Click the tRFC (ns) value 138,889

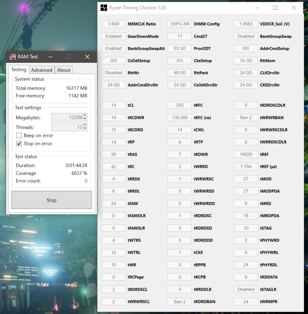[179, 117]
